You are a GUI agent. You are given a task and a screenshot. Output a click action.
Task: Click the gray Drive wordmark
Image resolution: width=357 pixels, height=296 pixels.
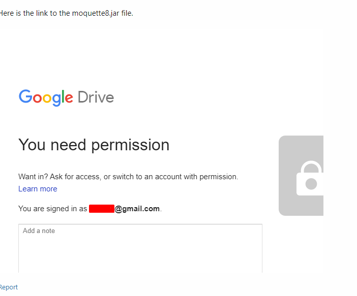(x=96, y=97)
